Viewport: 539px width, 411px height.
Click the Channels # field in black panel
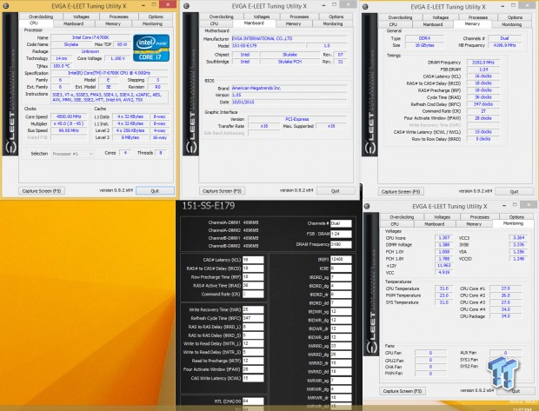tap(341, 223)
